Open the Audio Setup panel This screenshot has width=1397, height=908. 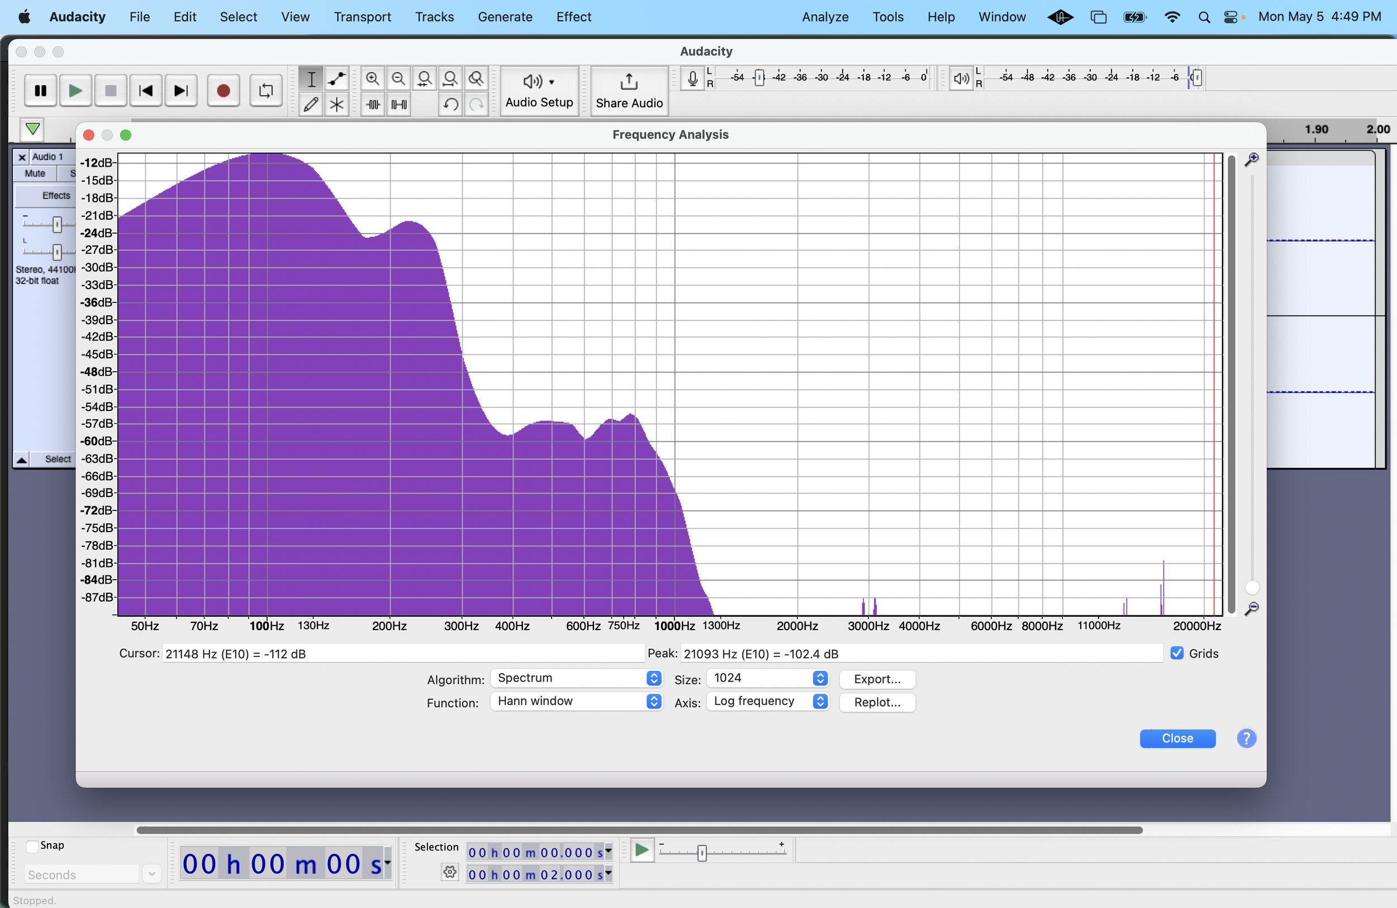click(x=538, y=91)
